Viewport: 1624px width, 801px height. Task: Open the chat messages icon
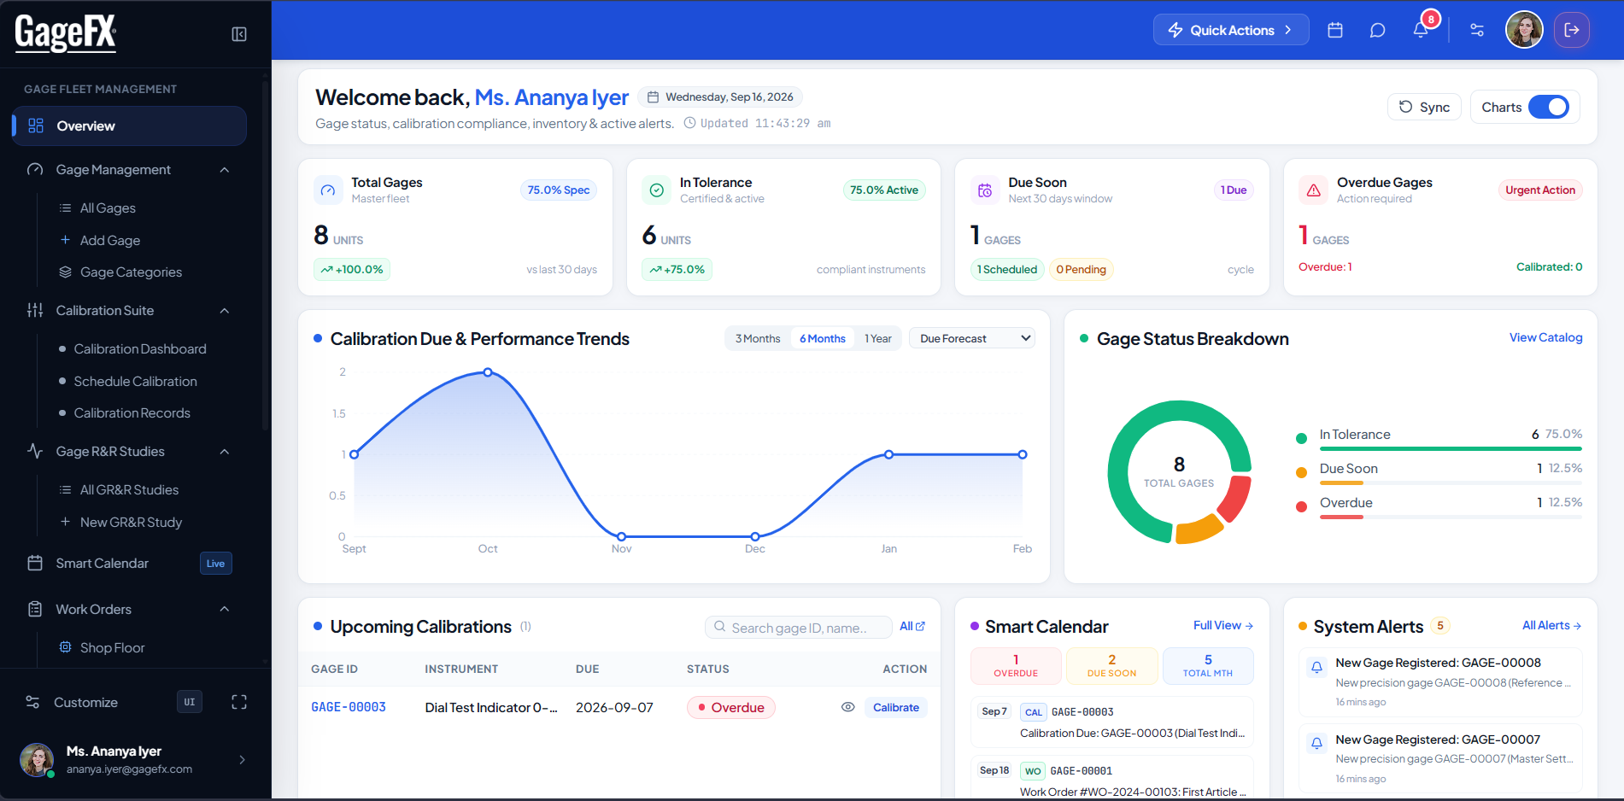pos(1377,30)
